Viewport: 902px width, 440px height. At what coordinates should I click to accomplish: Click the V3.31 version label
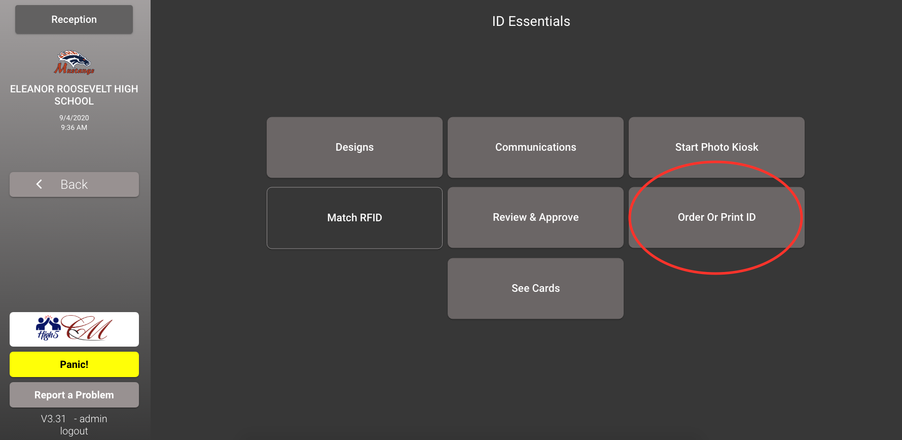tap(53, 419)
